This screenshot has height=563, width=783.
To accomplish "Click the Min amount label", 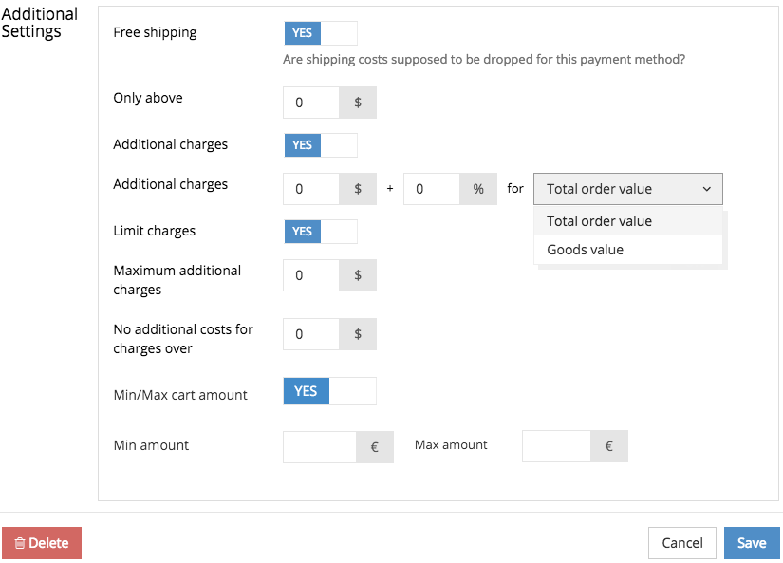I will pyautogui.click(x=151, y=445).
